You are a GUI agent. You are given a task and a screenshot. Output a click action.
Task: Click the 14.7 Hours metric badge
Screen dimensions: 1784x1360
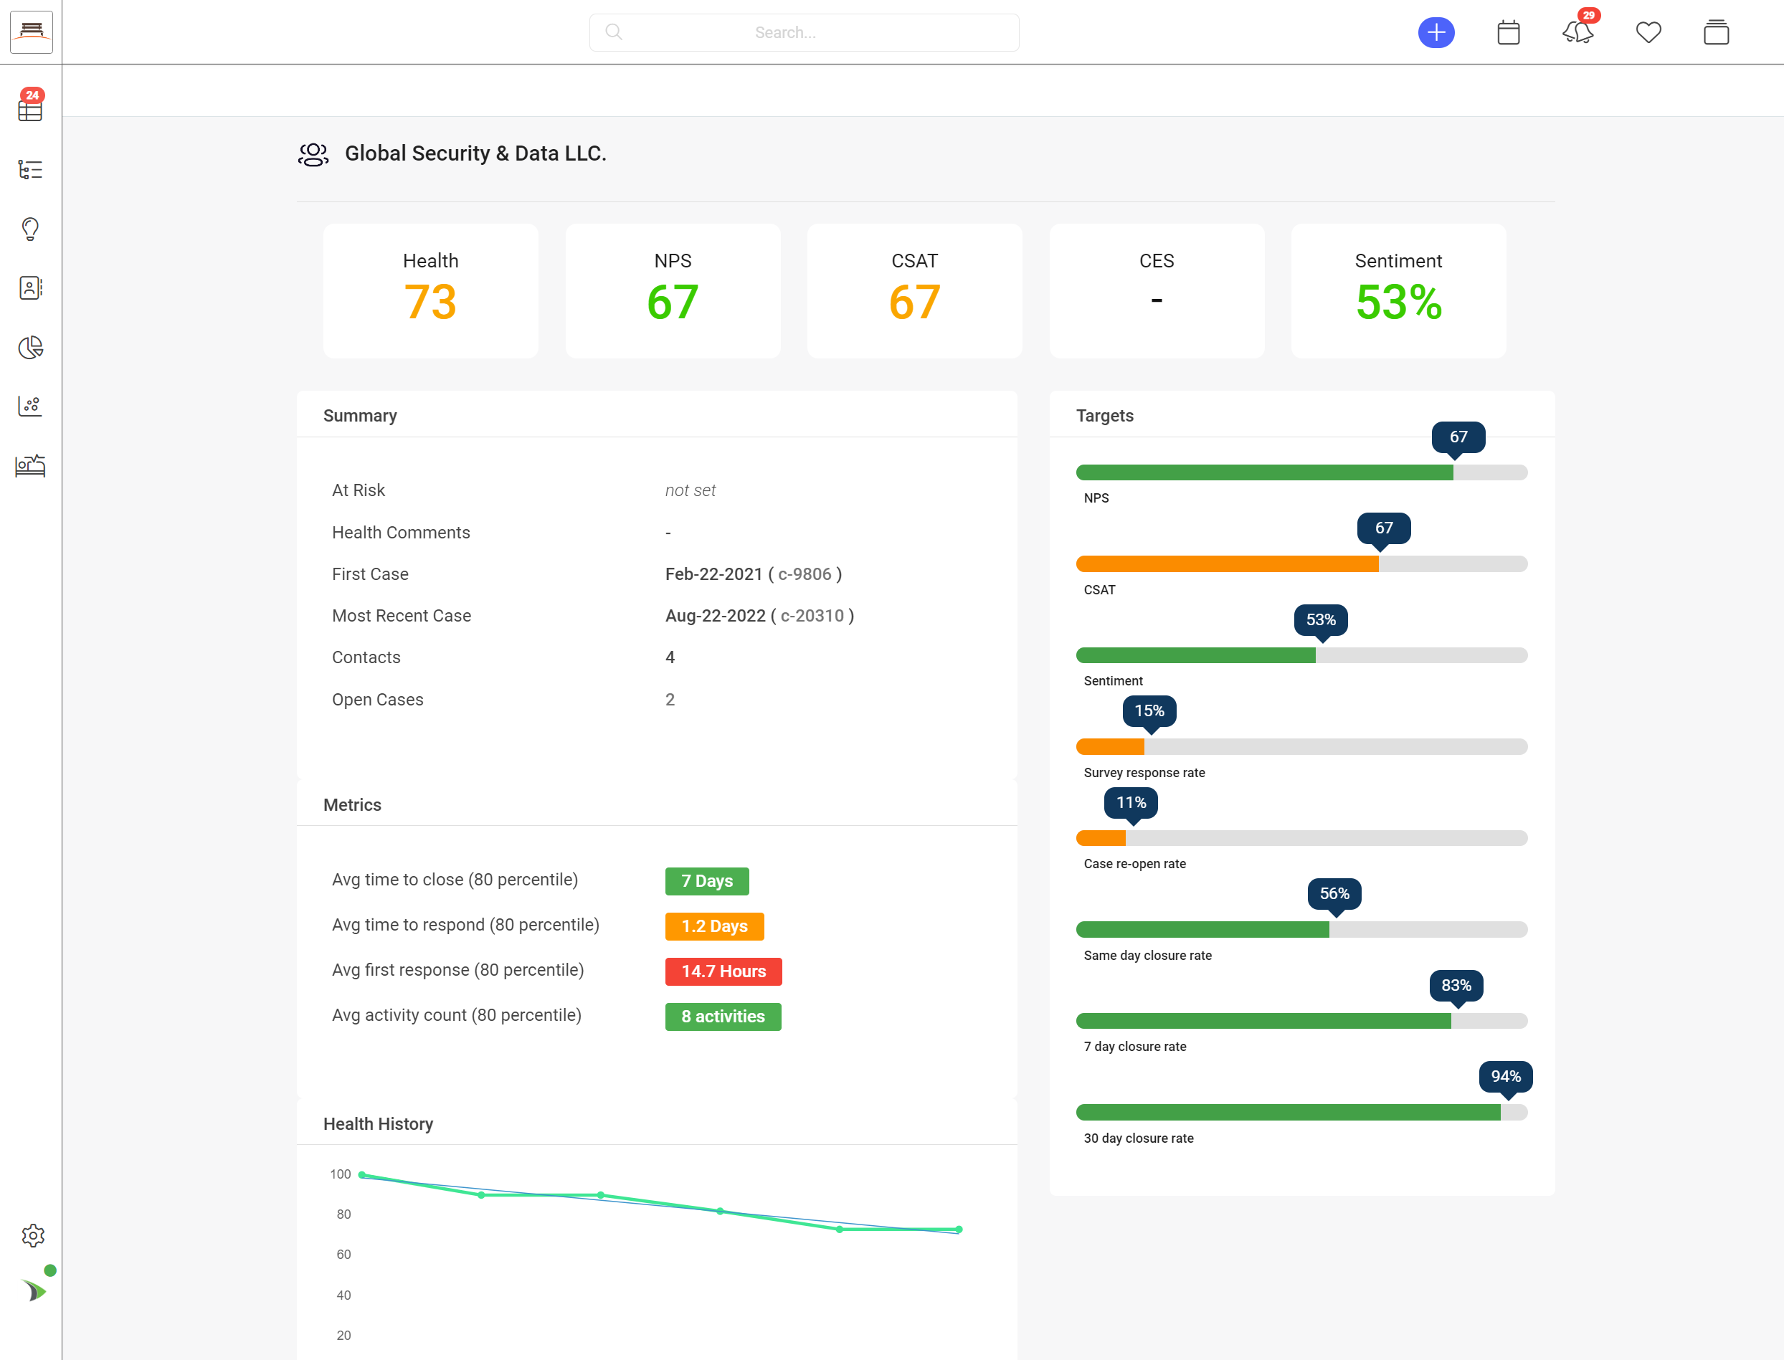pyautogui.click(x=723, y=971)
